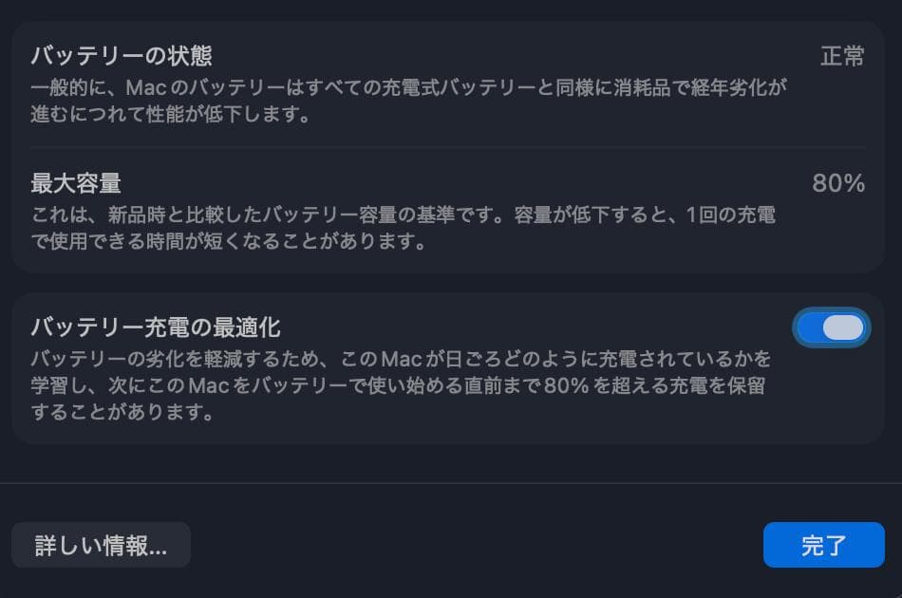902x598 pixels.
Task: Click the 80% maximum capacity value
Action: [x=838, y=183]
